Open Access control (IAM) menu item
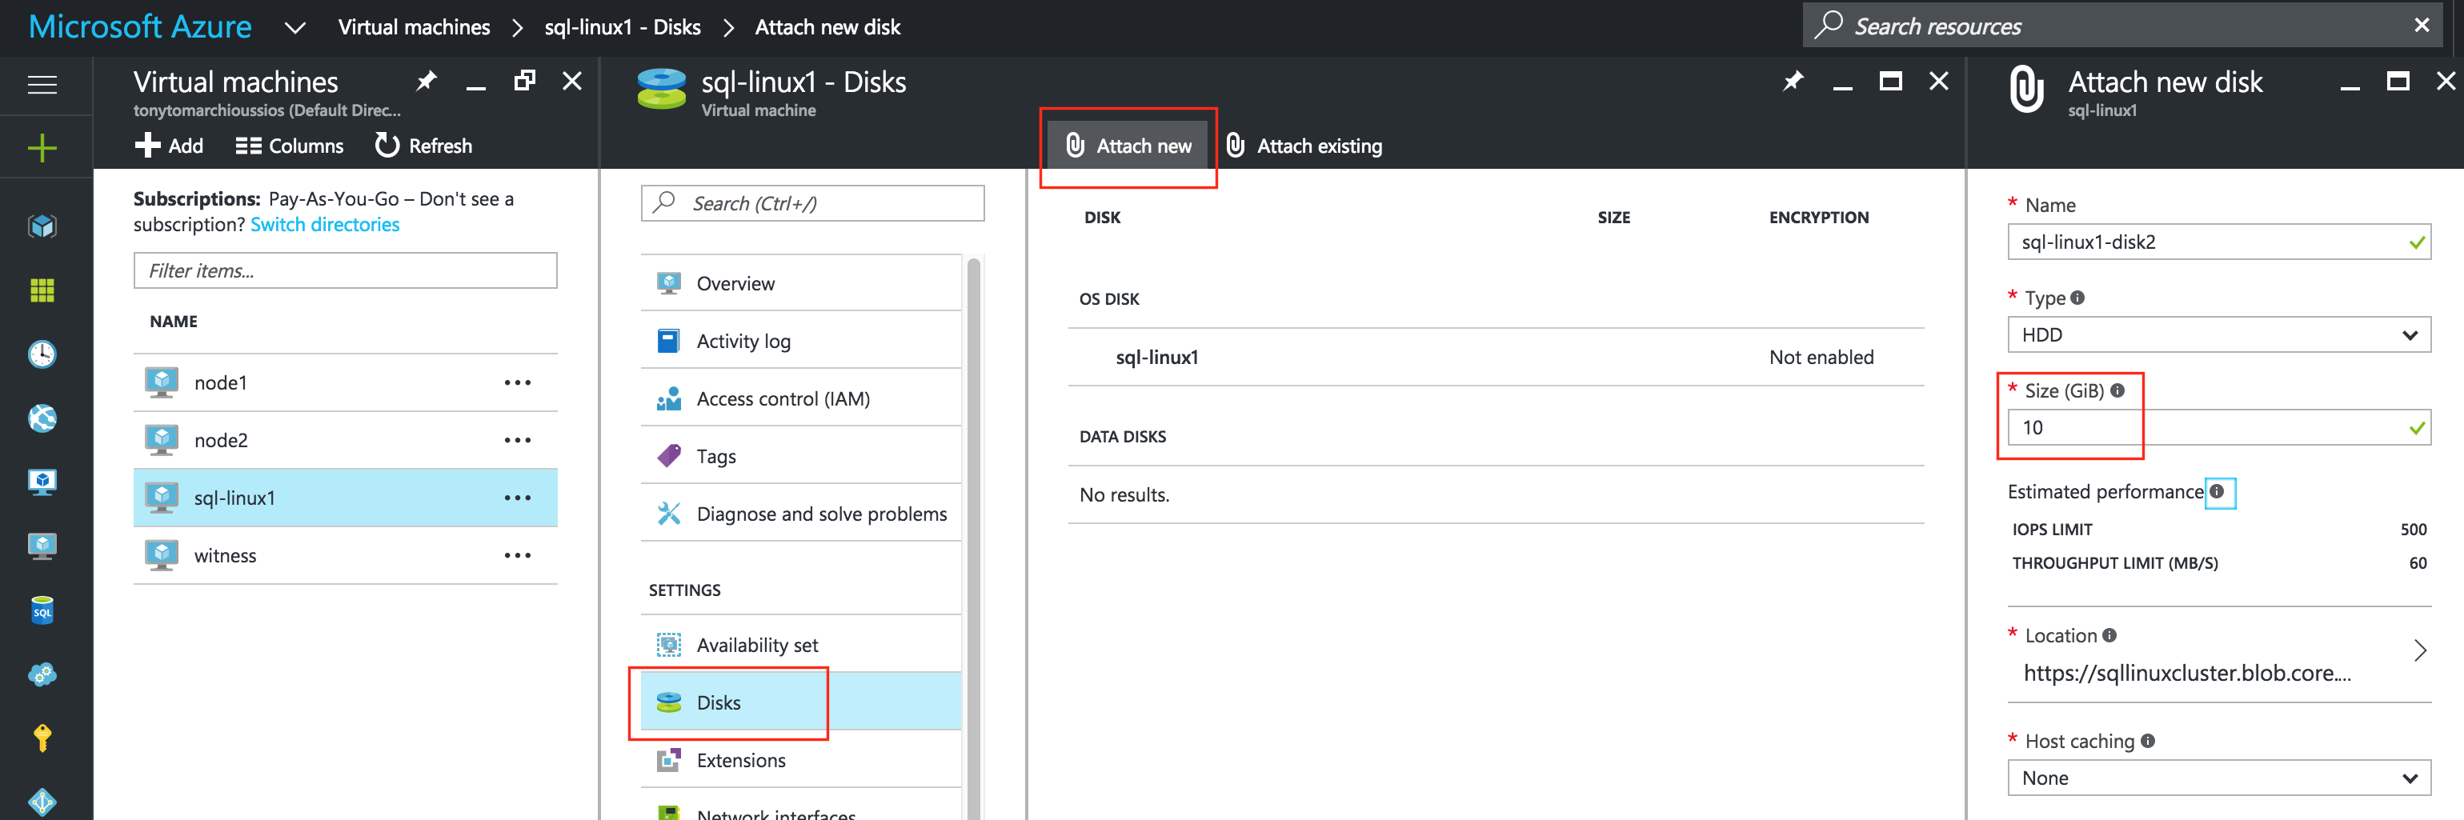Screen dimensions: 2464x820 pyautogui.click(x=800, y=398)
